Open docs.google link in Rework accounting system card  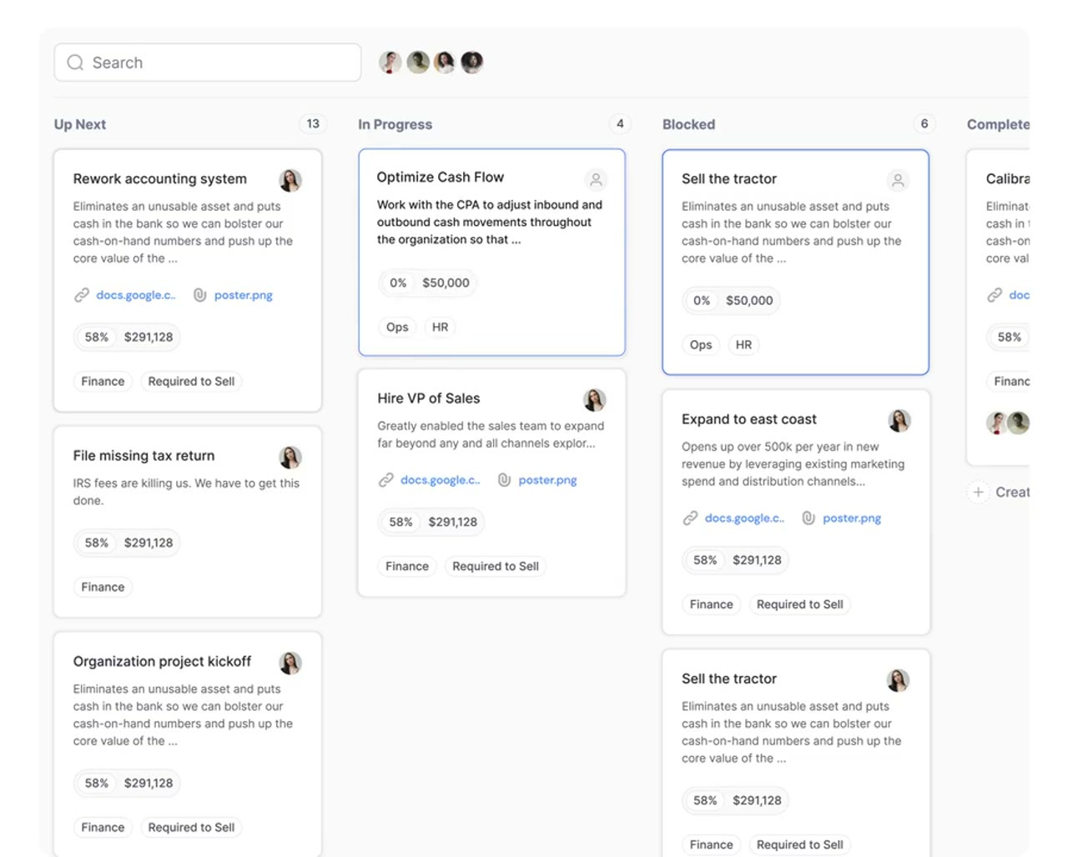tap(136, 295)
